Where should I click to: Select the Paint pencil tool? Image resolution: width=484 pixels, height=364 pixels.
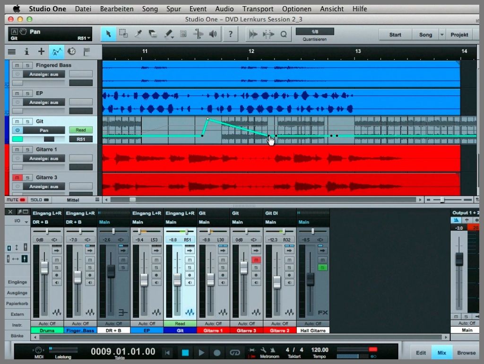[168, 34]
